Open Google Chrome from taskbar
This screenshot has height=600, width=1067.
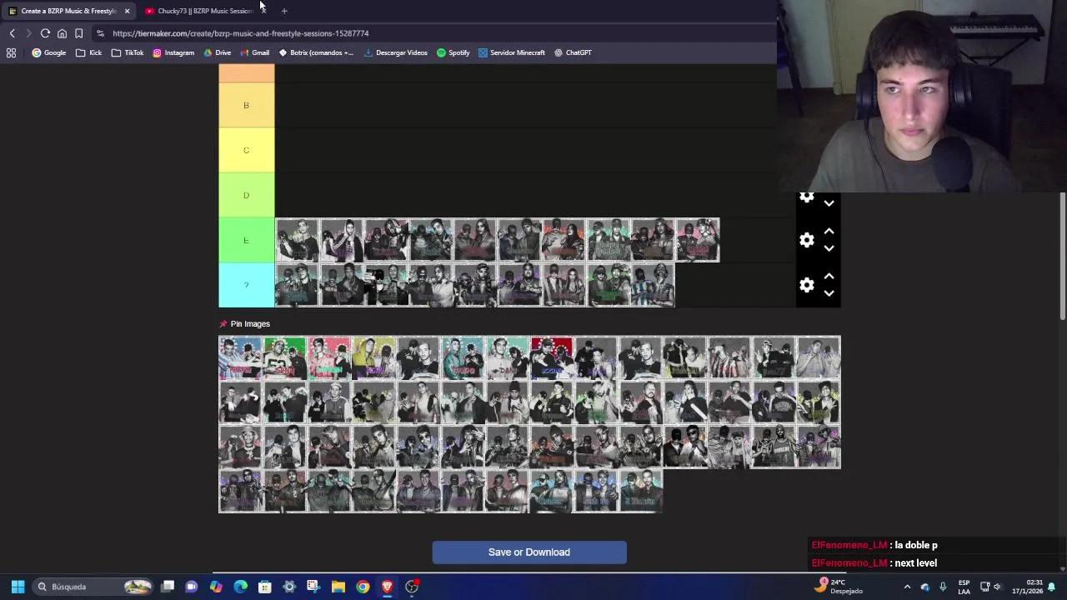pyautogui.click(x=363, y=587)
